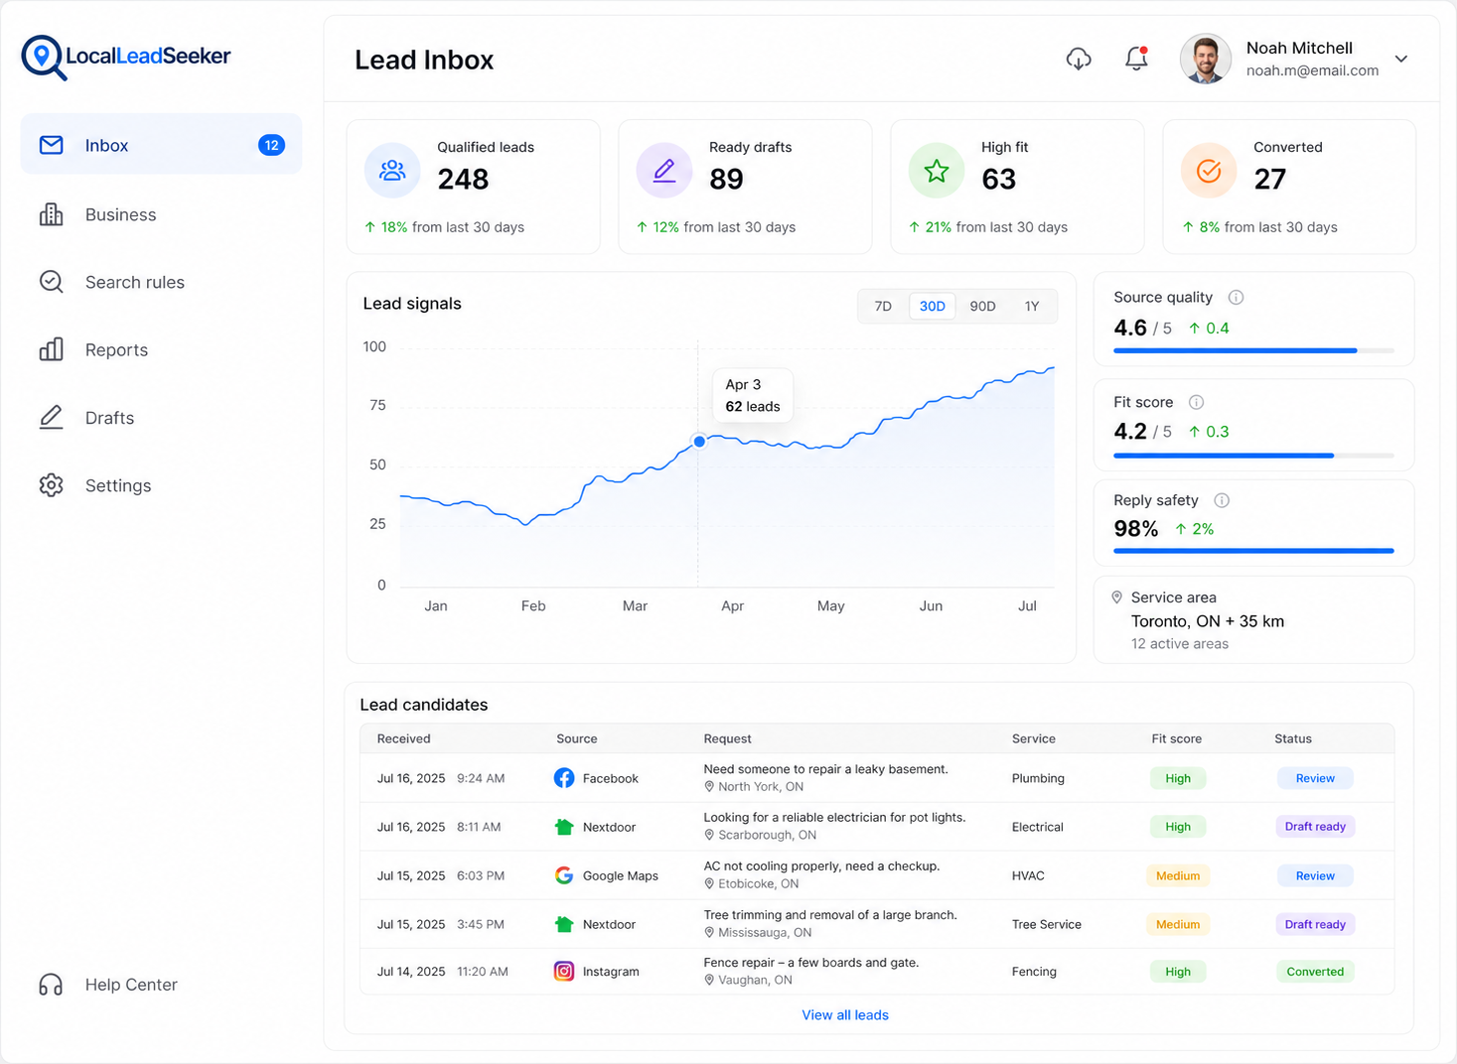This screenshot has width=1457, height=1064.
Task: Click the LocalLeadSeeker logo icon
Action: tap(44, 58)
